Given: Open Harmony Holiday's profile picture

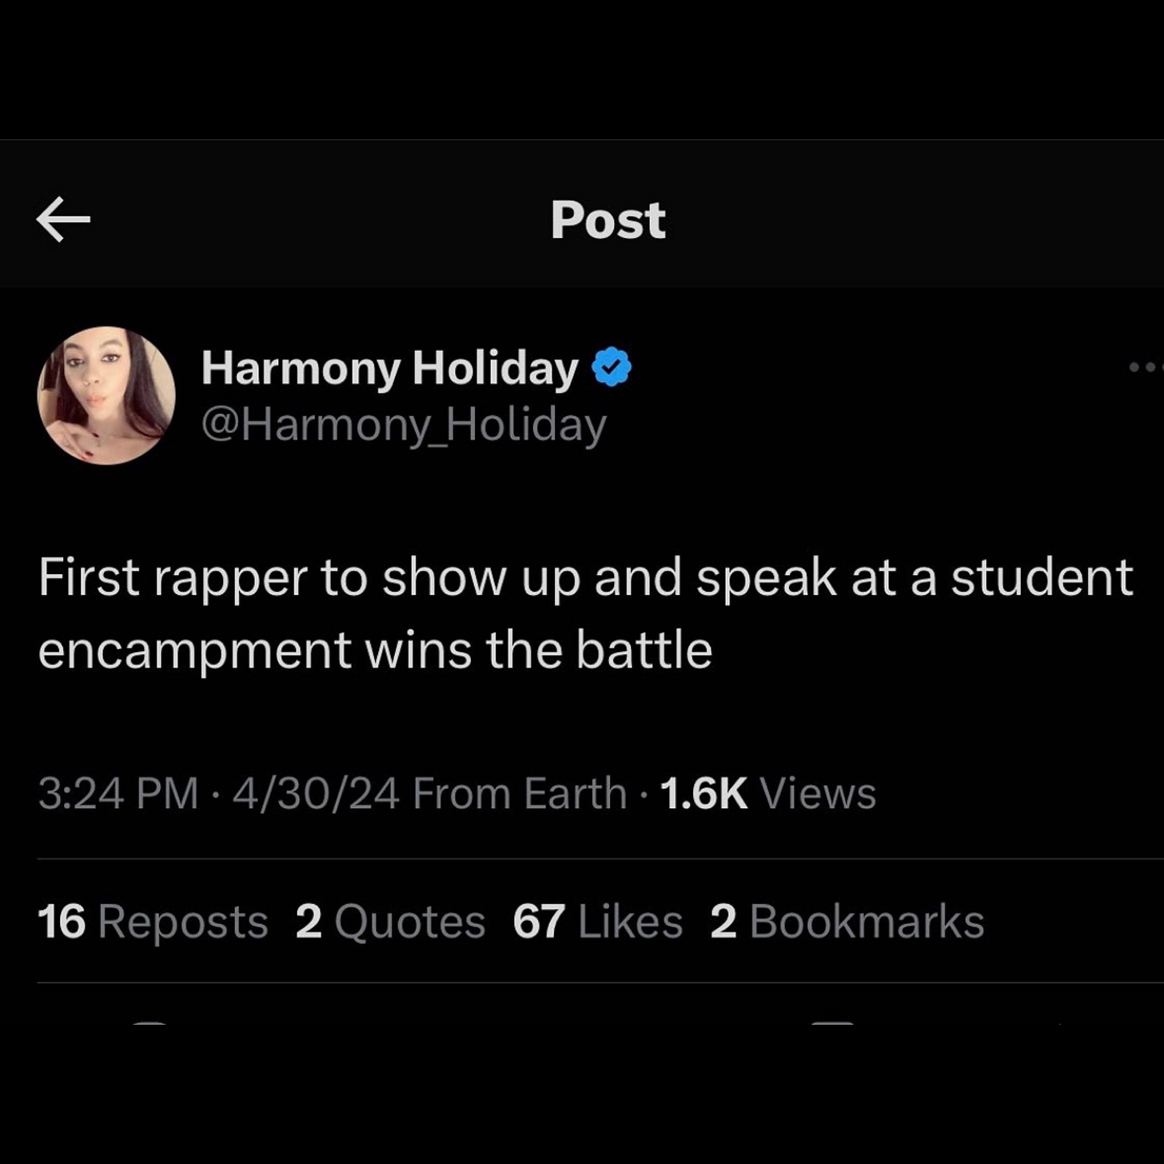Looking at the screenshot, I should 106,395.
